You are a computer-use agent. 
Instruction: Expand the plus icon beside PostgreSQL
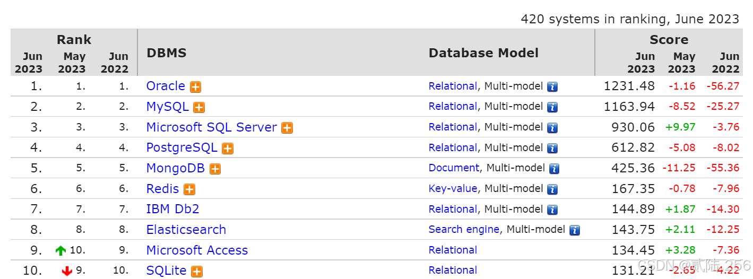click(228, 149)
